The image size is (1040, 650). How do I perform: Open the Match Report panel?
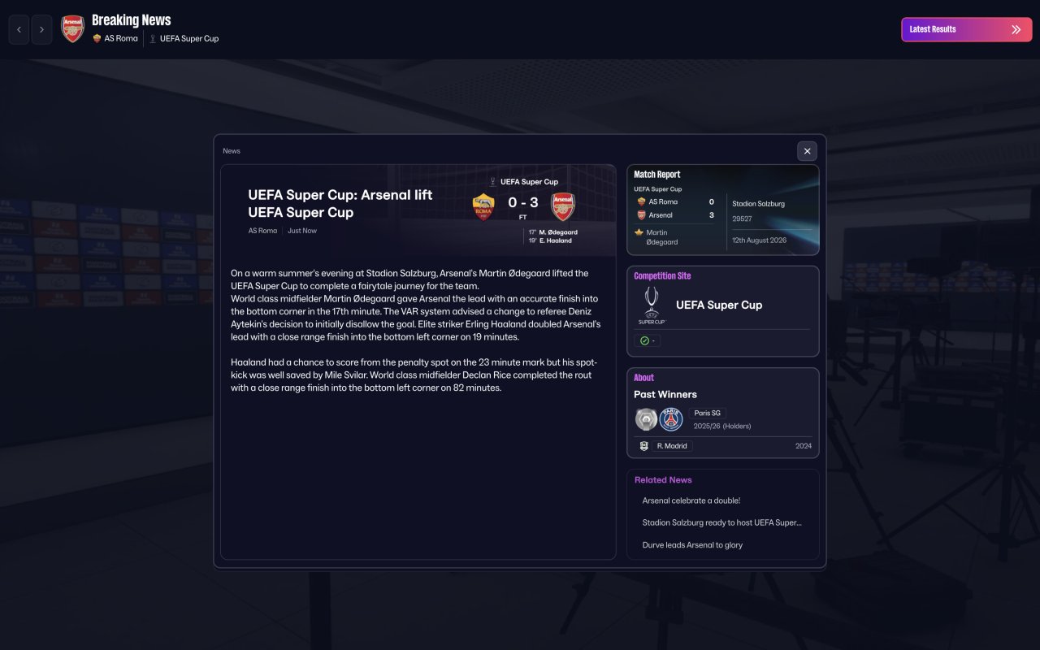[x=723, y=210]
